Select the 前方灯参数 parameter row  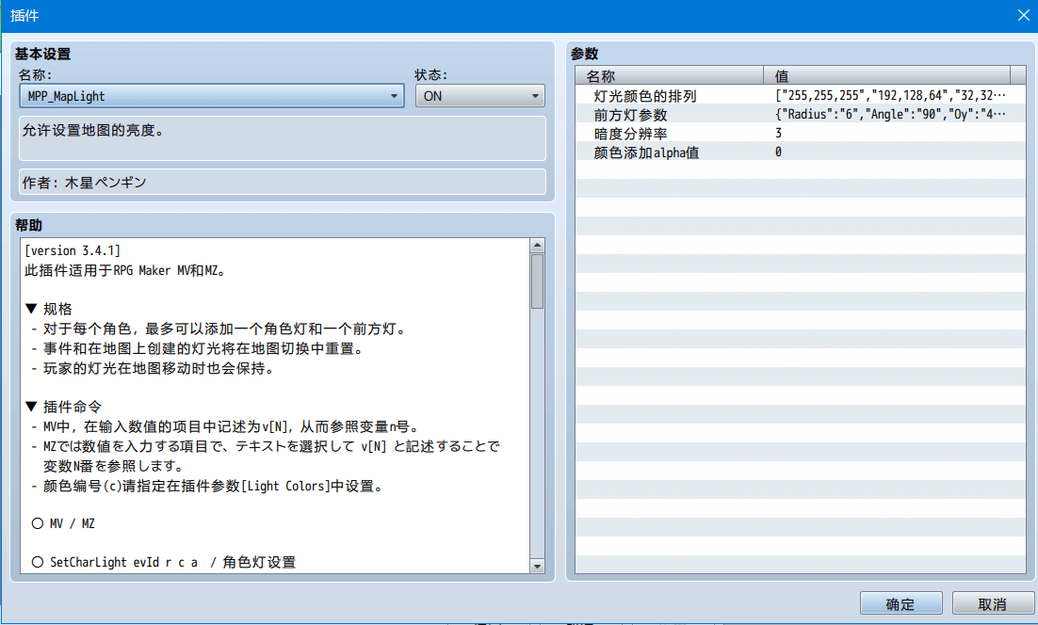(801, 115)
